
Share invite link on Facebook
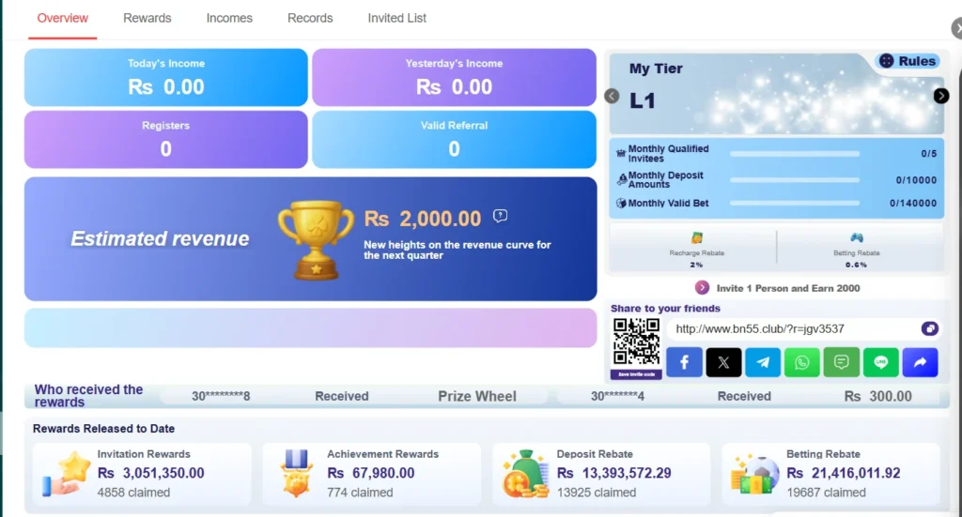(684, 362)
